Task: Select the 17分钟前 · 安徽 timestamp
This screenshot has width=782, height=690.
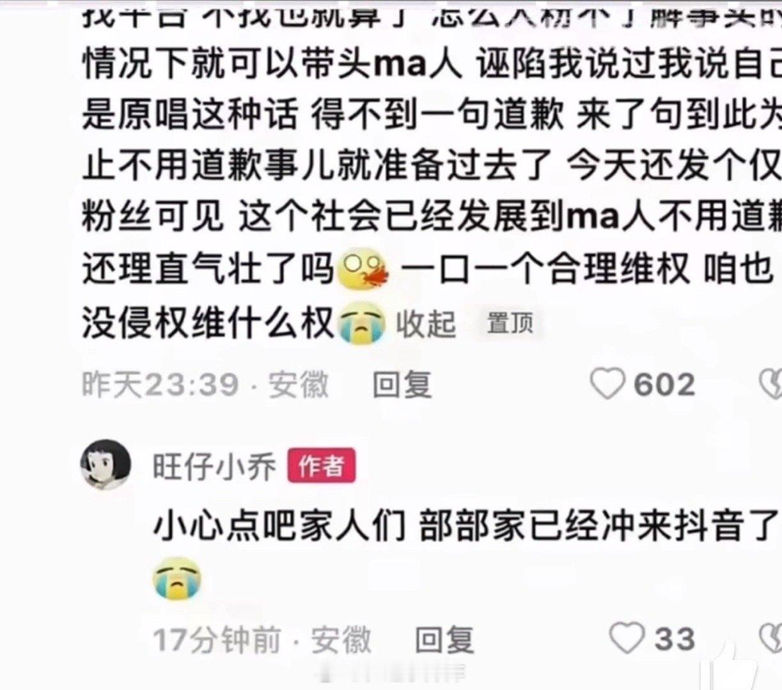Action: [262, 639]
